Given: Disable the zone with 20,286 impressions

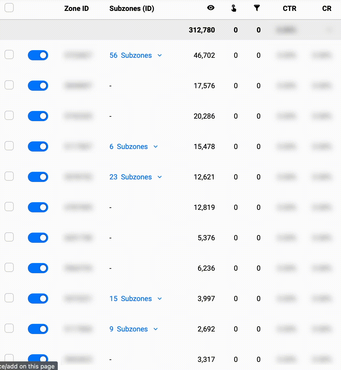Looking at the screenshot, I should (38, 116).
